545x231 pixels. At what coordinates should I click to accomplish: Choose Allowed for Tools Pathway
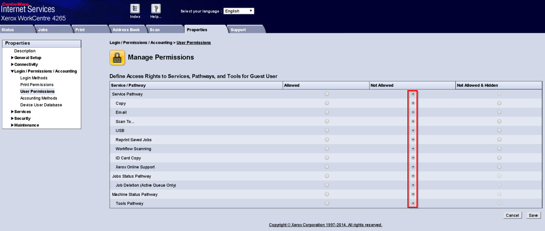click(x=327, y=203)
